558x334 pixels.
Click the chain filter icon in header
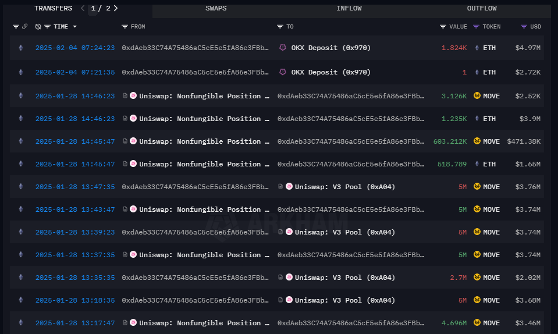16,27
